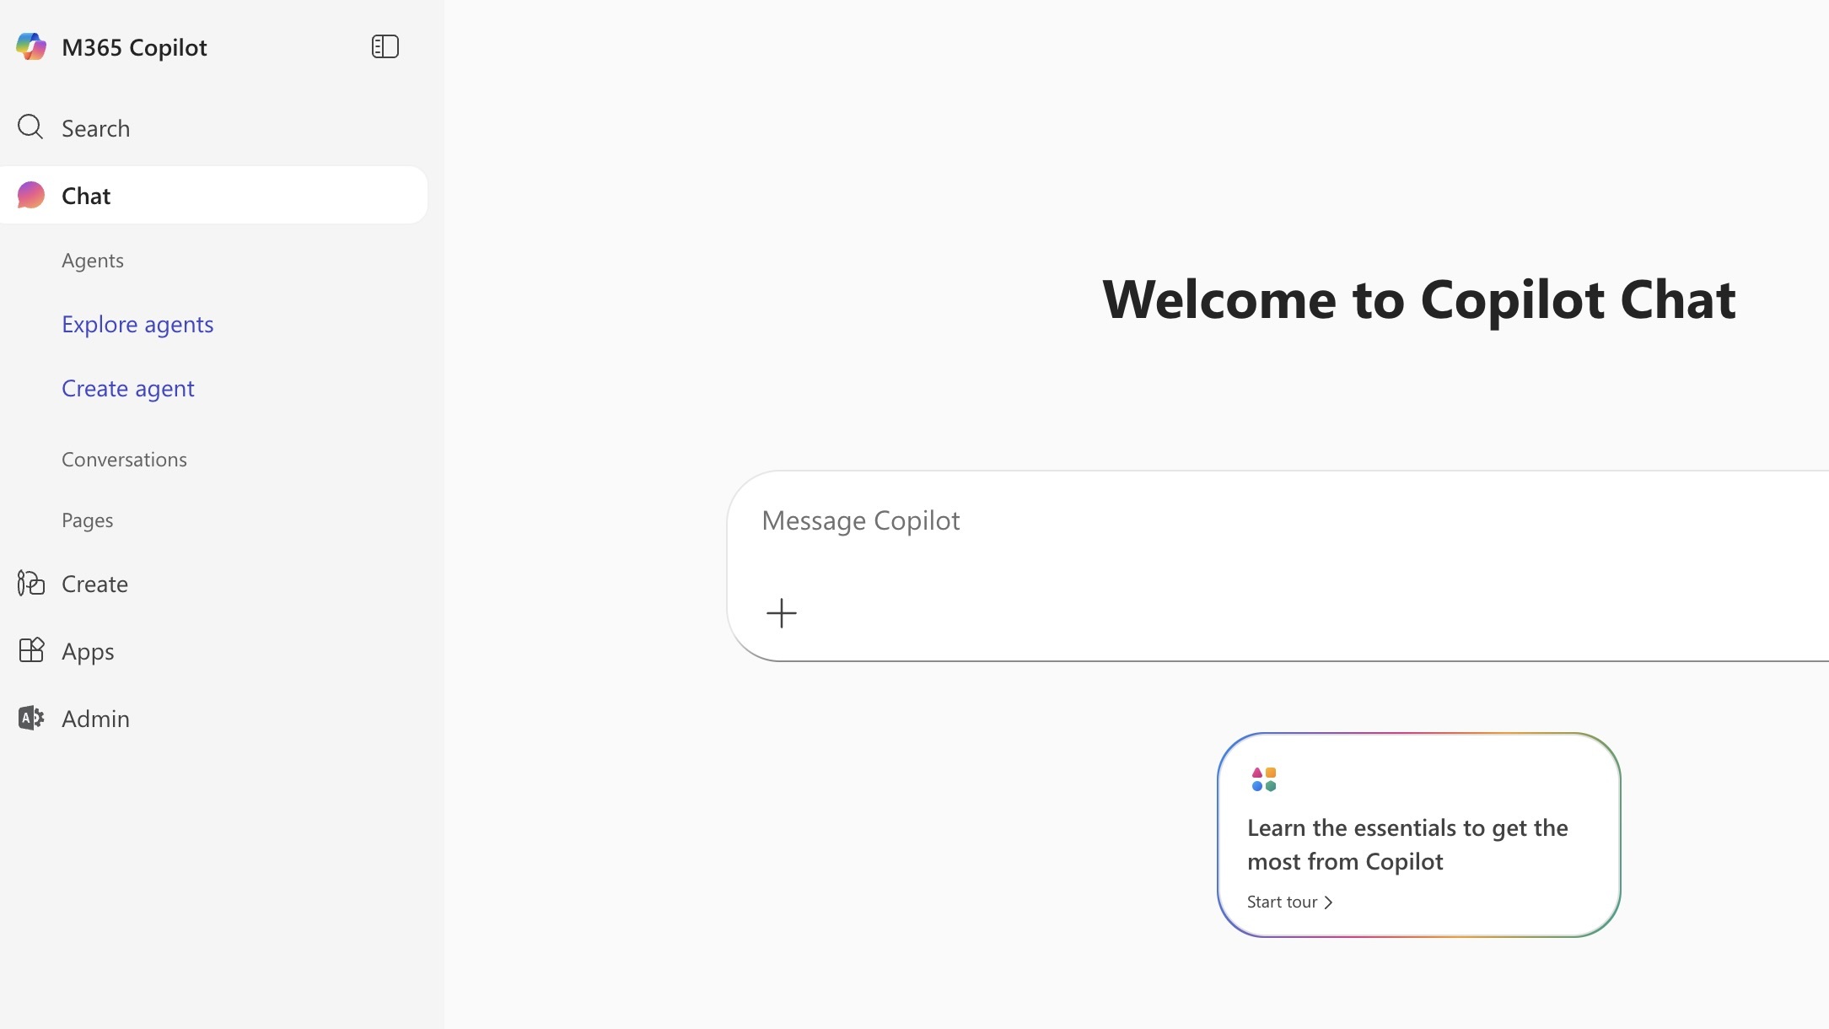The height and width of the screenshot is (1029, 1829).
Task: Open the Search menu item
Action: (95, 128)
